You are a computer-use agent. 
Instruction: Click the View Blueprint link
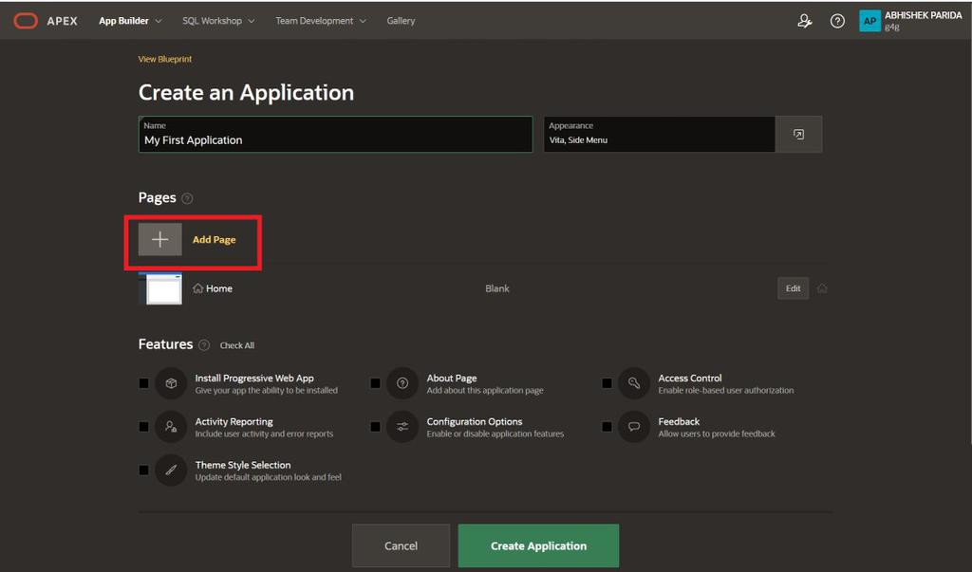click(165, 59)
